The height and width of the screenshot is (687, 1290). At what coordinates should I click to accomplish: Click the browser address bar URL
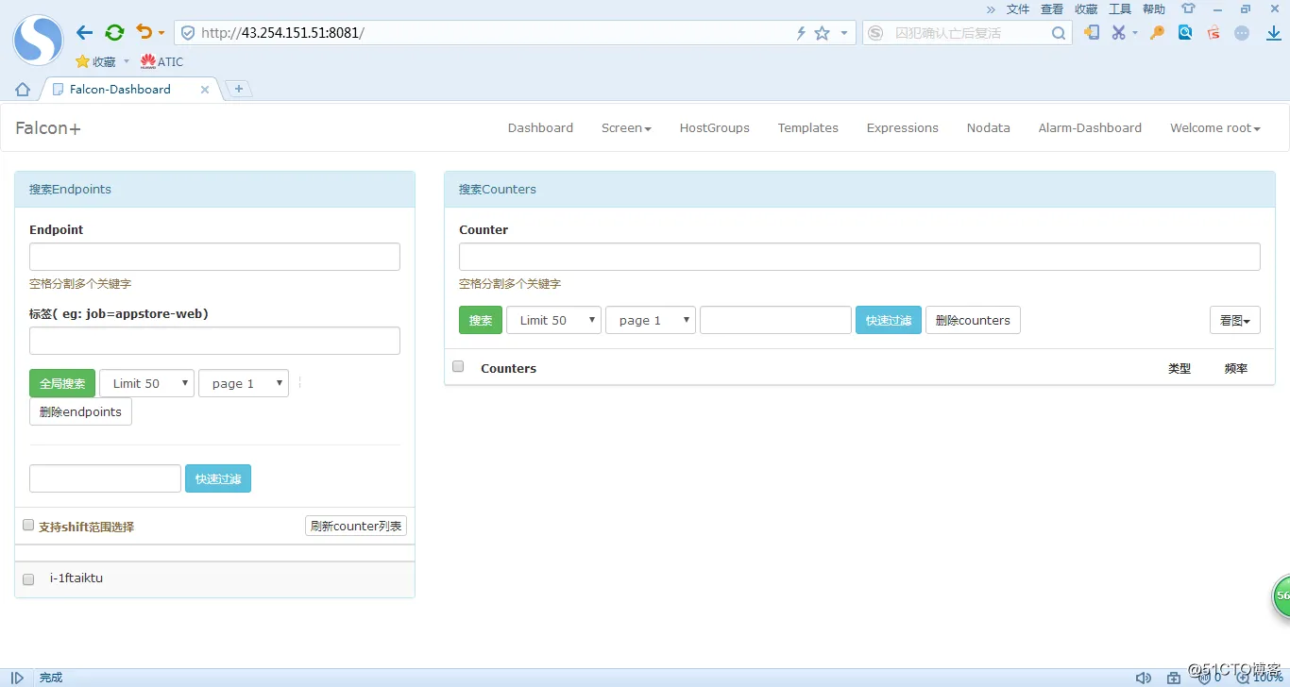coord(282,33)
